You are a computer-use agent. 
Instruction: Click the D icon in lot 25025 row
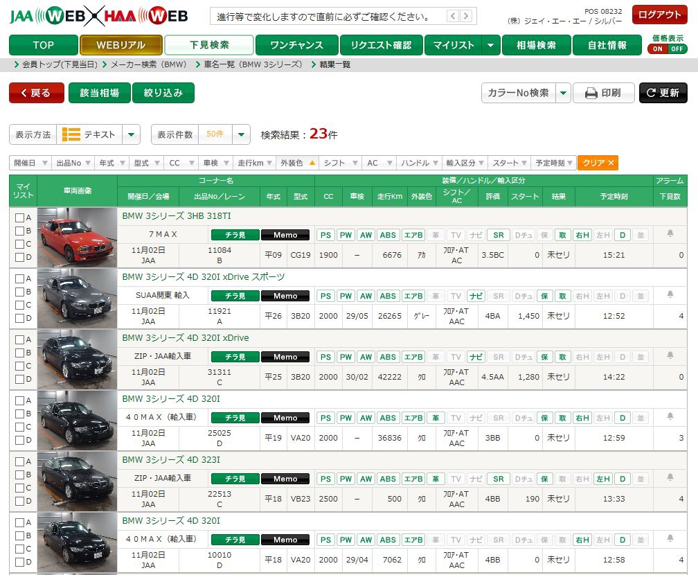click(x=623, y=418)
